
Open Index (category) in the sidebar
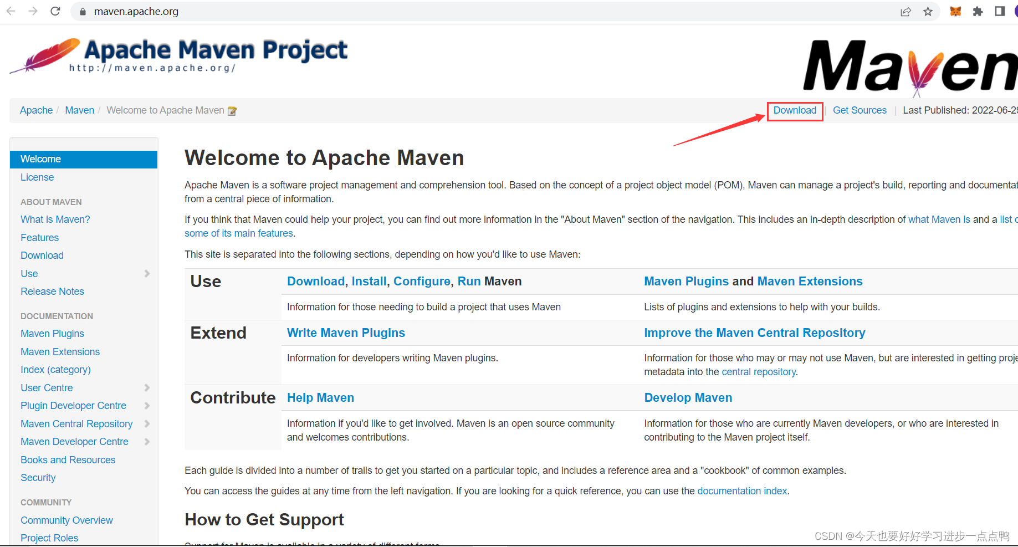pos(55,370)
